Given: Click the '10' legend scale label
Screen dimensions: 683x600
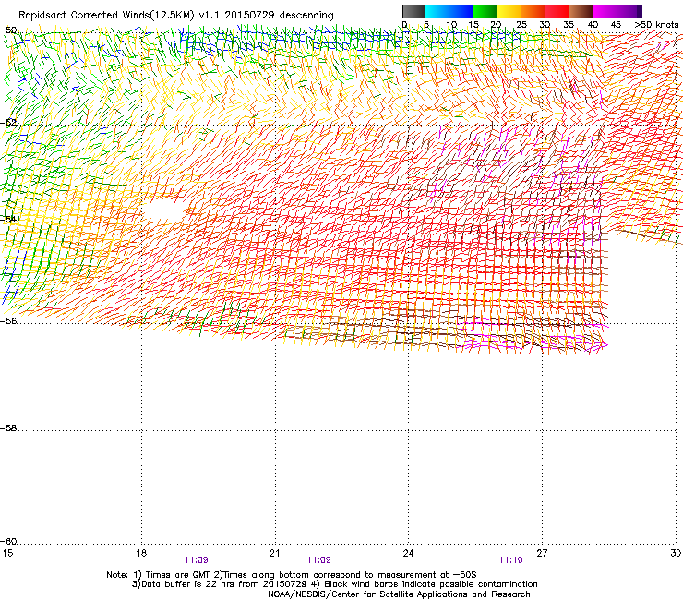Looking at the screenshot, I should [451, 25].
